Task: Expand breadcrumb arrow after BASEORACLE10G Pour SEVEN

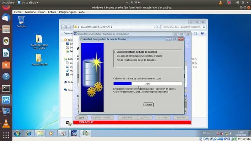Action: point(111,27)
